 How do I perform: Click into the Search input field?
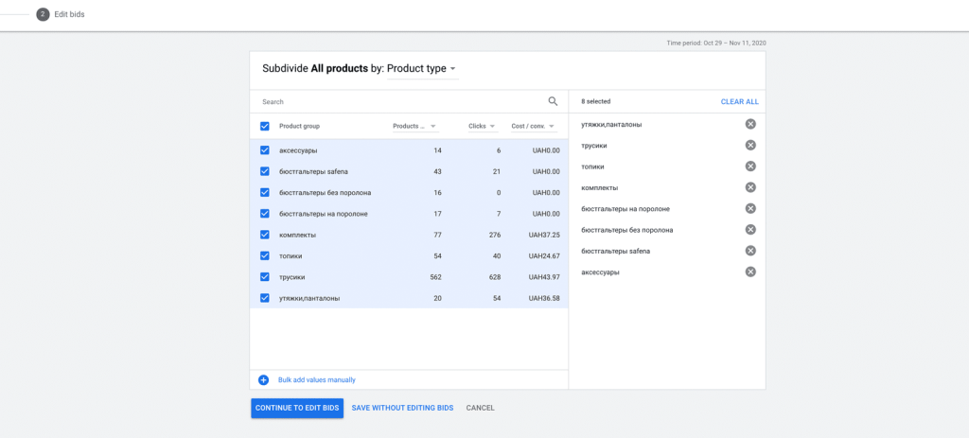click(397, 102)
